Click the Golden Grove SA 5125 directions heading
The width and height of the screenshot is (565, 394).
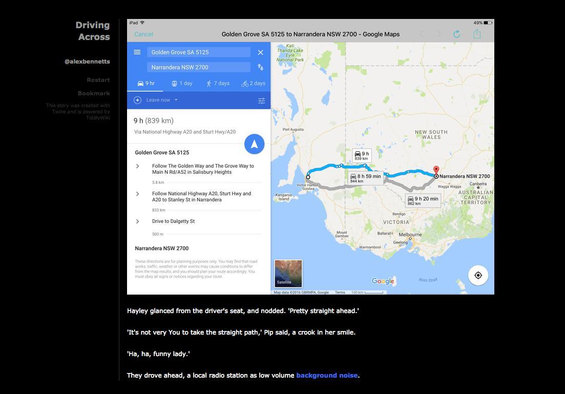pos(162,153)
